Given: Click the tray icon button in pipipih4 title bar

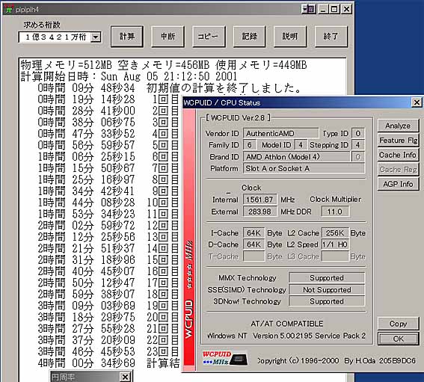Looking at the screenshot, I should tap(309, 9).
